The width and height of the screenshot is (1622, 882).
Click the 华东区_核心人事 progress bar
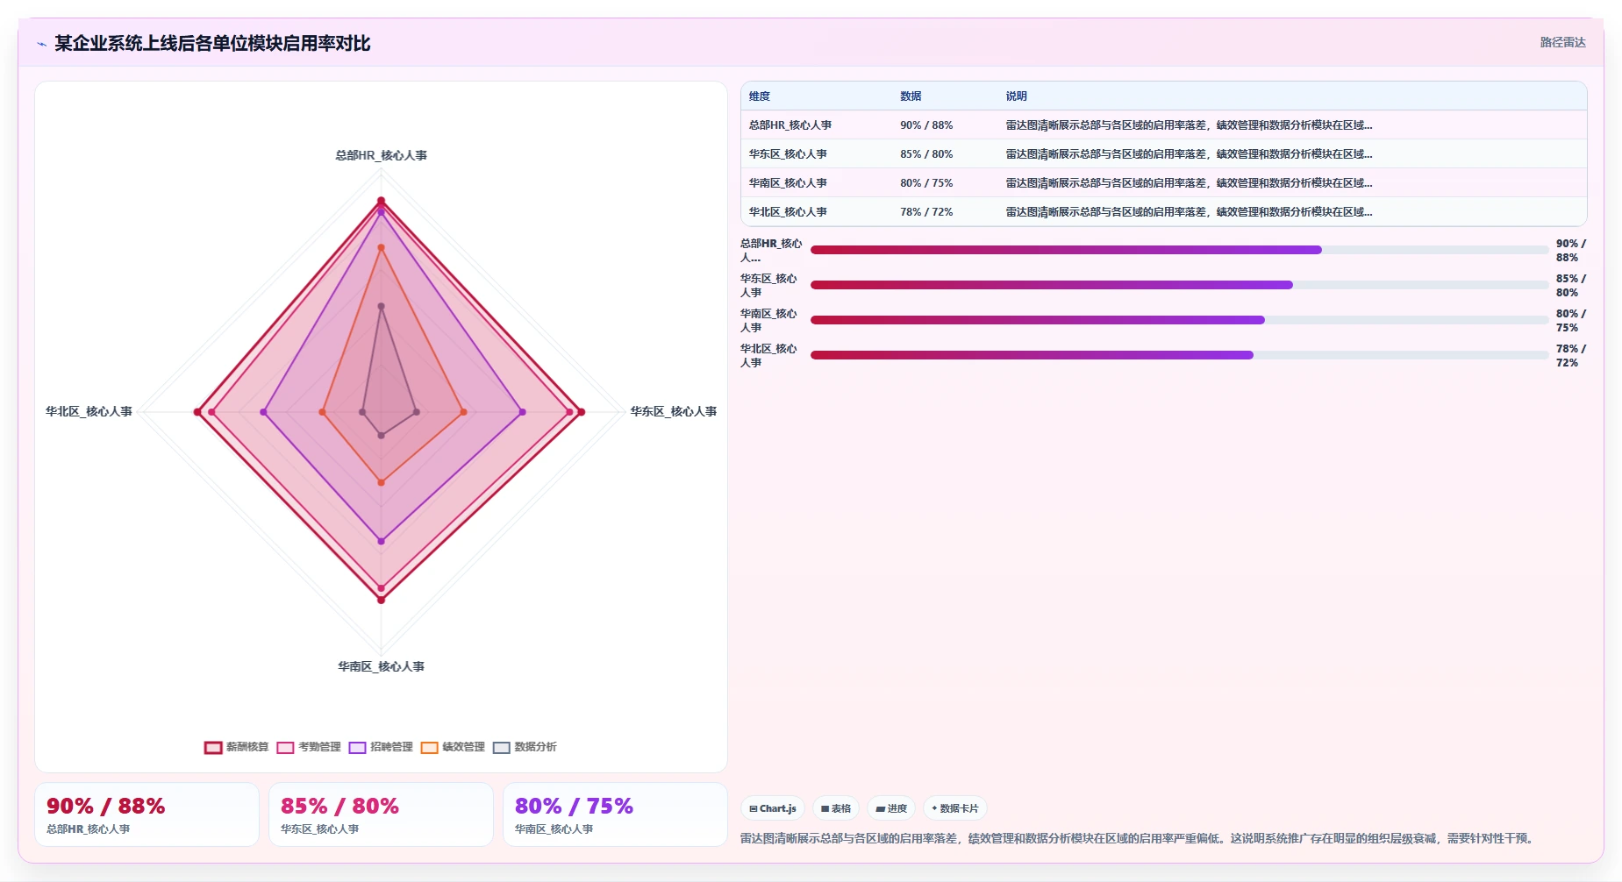click(1179, 285)
